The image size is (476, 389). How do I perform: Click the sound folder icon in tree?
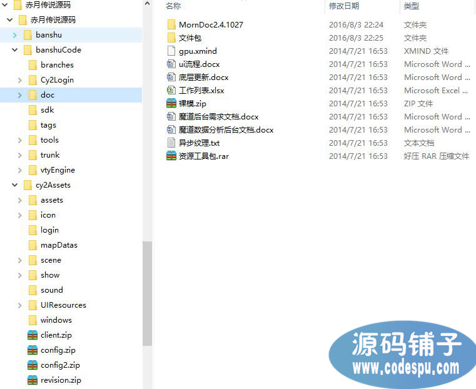pos(33,290)
